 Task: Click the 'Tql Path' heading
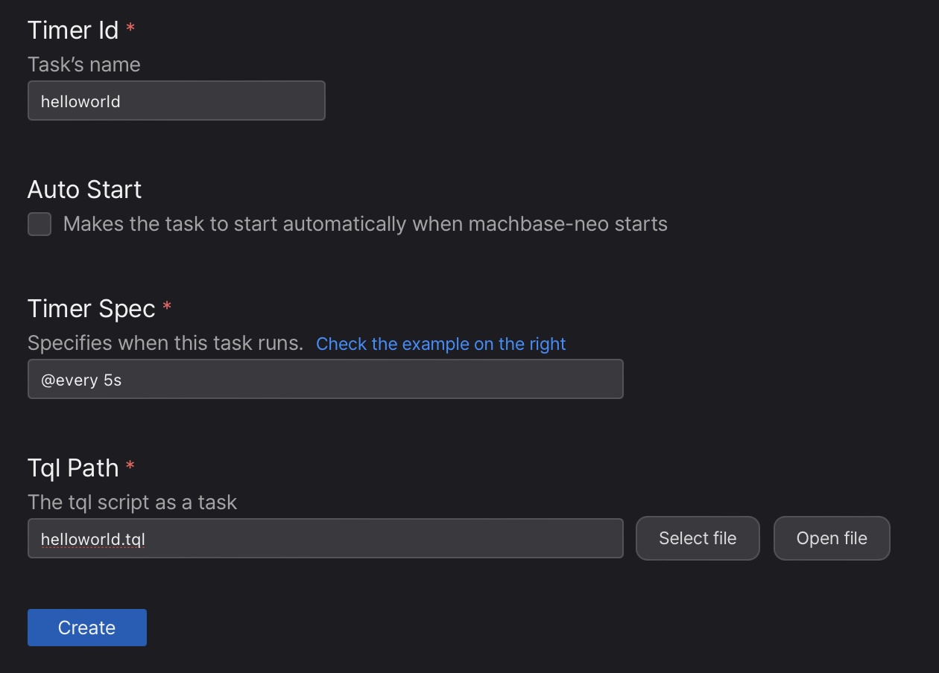point(73,468)
